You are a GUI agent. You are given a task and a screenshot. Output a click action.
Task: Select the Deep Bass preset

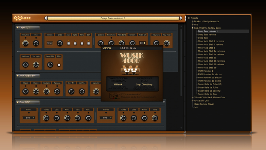click(203, 38)
